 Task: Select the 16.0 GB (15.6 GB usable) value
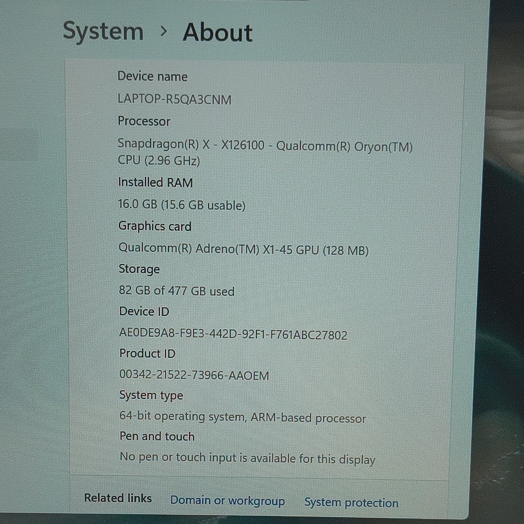click(x=182, y=205)
